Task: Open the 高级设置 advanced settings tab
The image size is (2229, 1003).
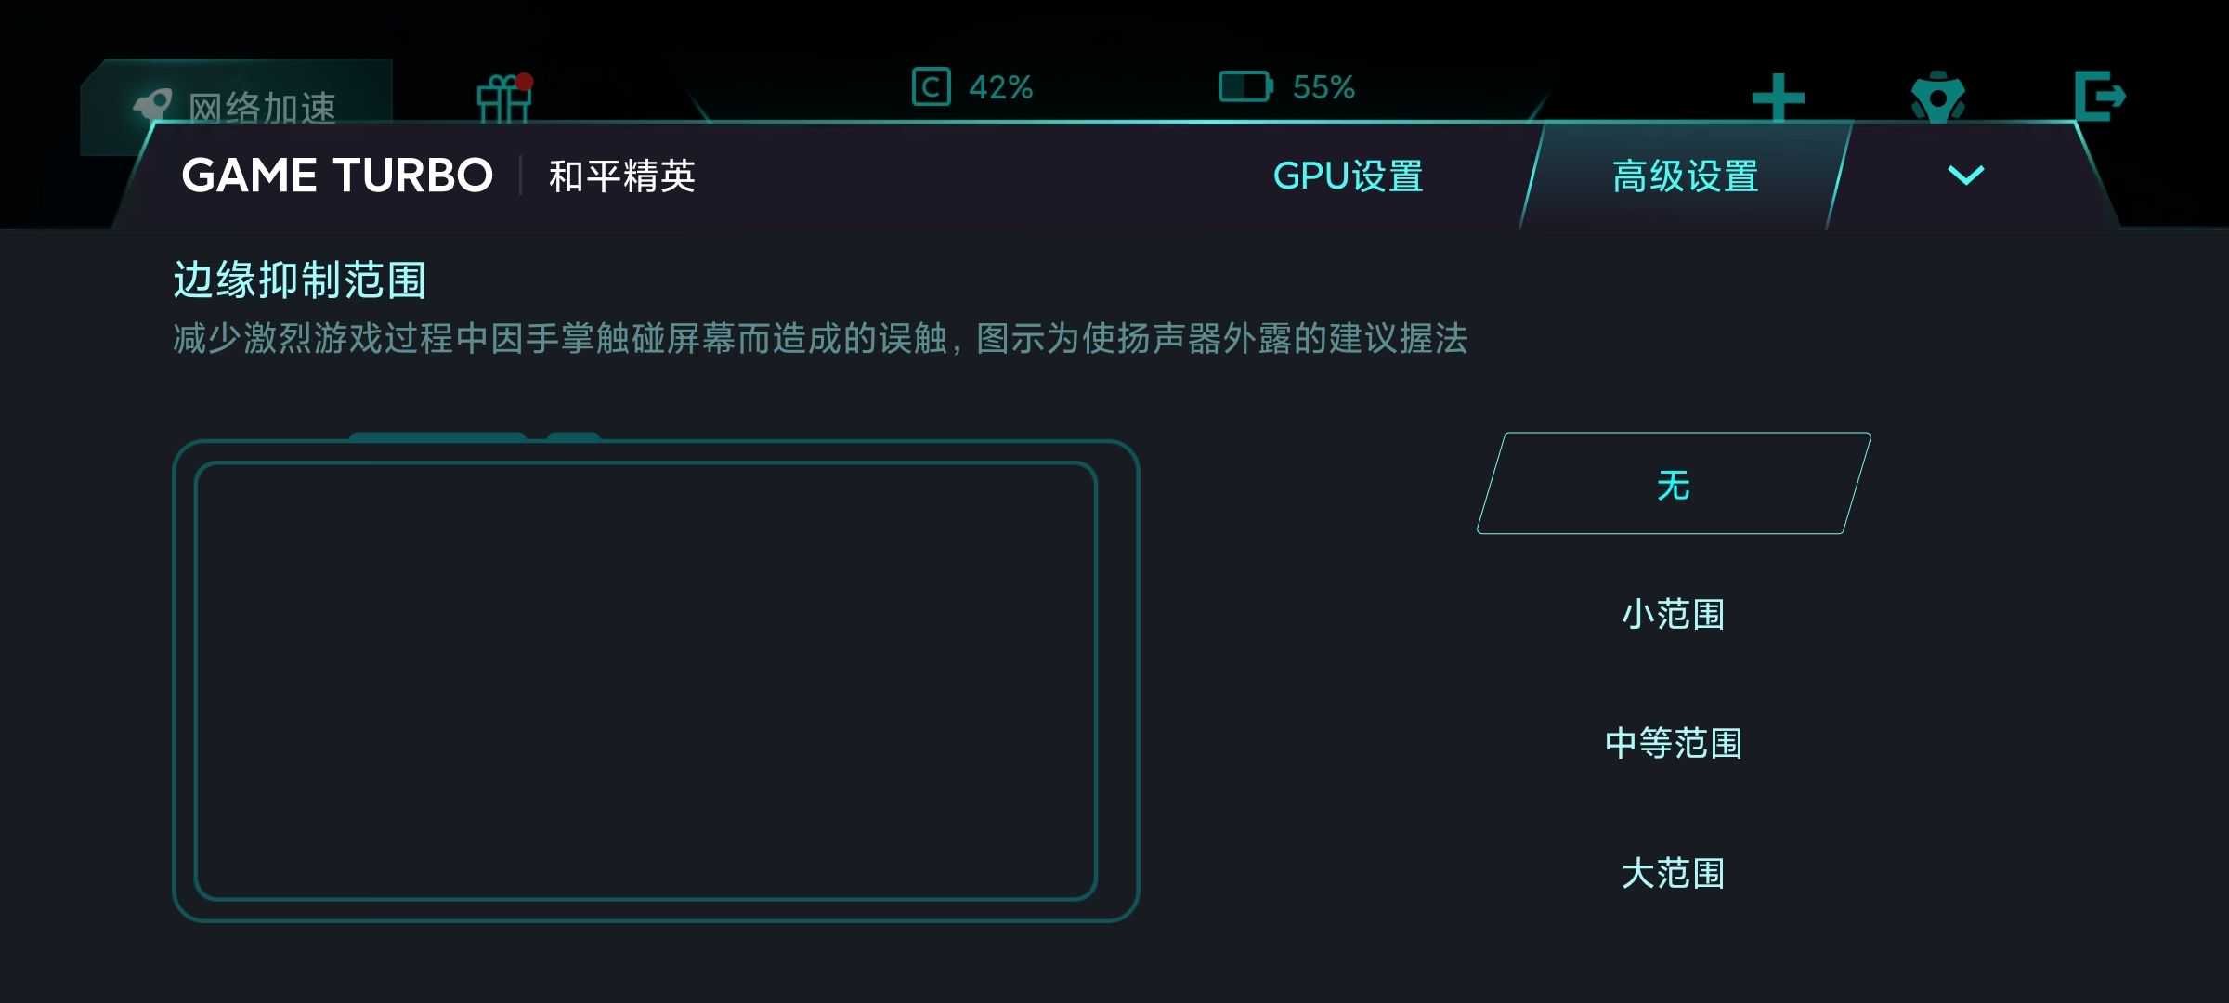Action: tap(1685, 176)
